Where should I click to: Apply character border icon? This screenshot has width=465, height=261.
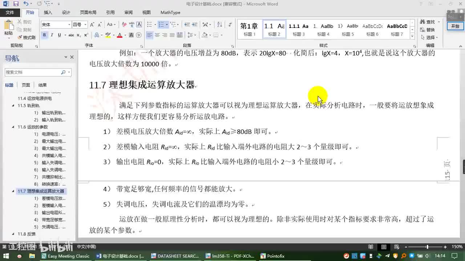pyautogui.click(x=139, y=25)
